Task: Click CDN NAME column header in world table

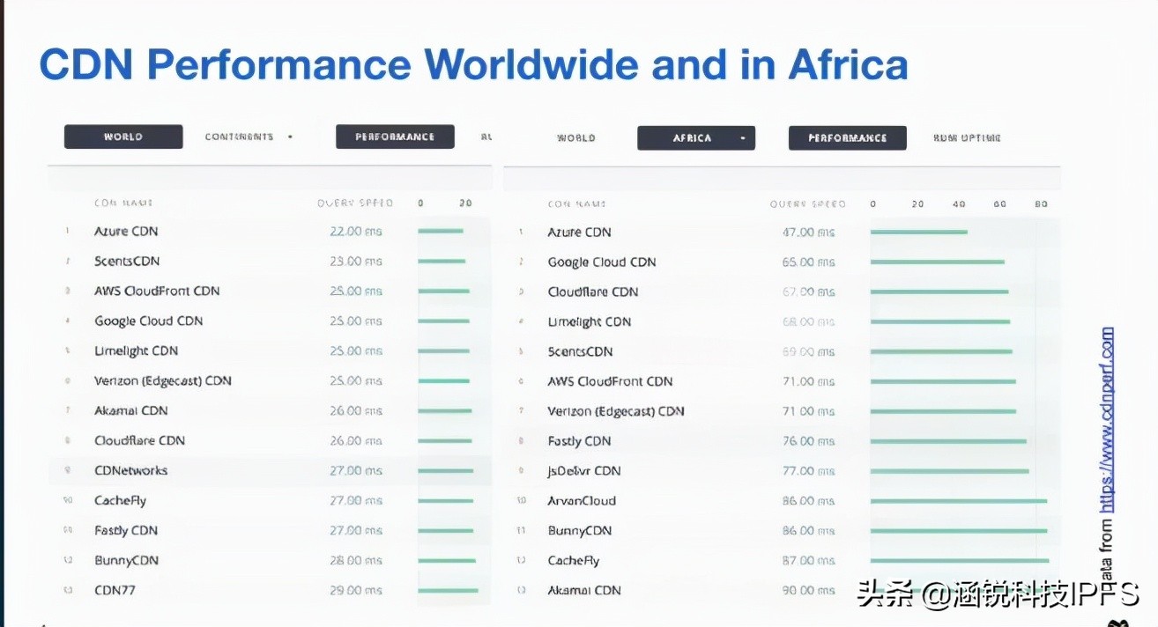Action: pyautogui.click(x=123, y=203)
